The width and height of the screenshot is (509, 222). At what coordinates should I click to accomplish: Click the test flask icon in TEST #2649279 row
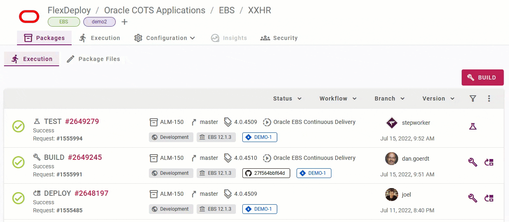coord(473,126)
